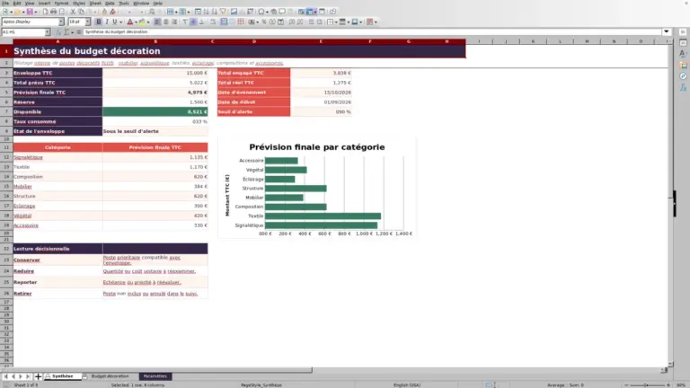Open the sidebar Navigator compass icon
The image size is (690, 388).
point(683,76)
